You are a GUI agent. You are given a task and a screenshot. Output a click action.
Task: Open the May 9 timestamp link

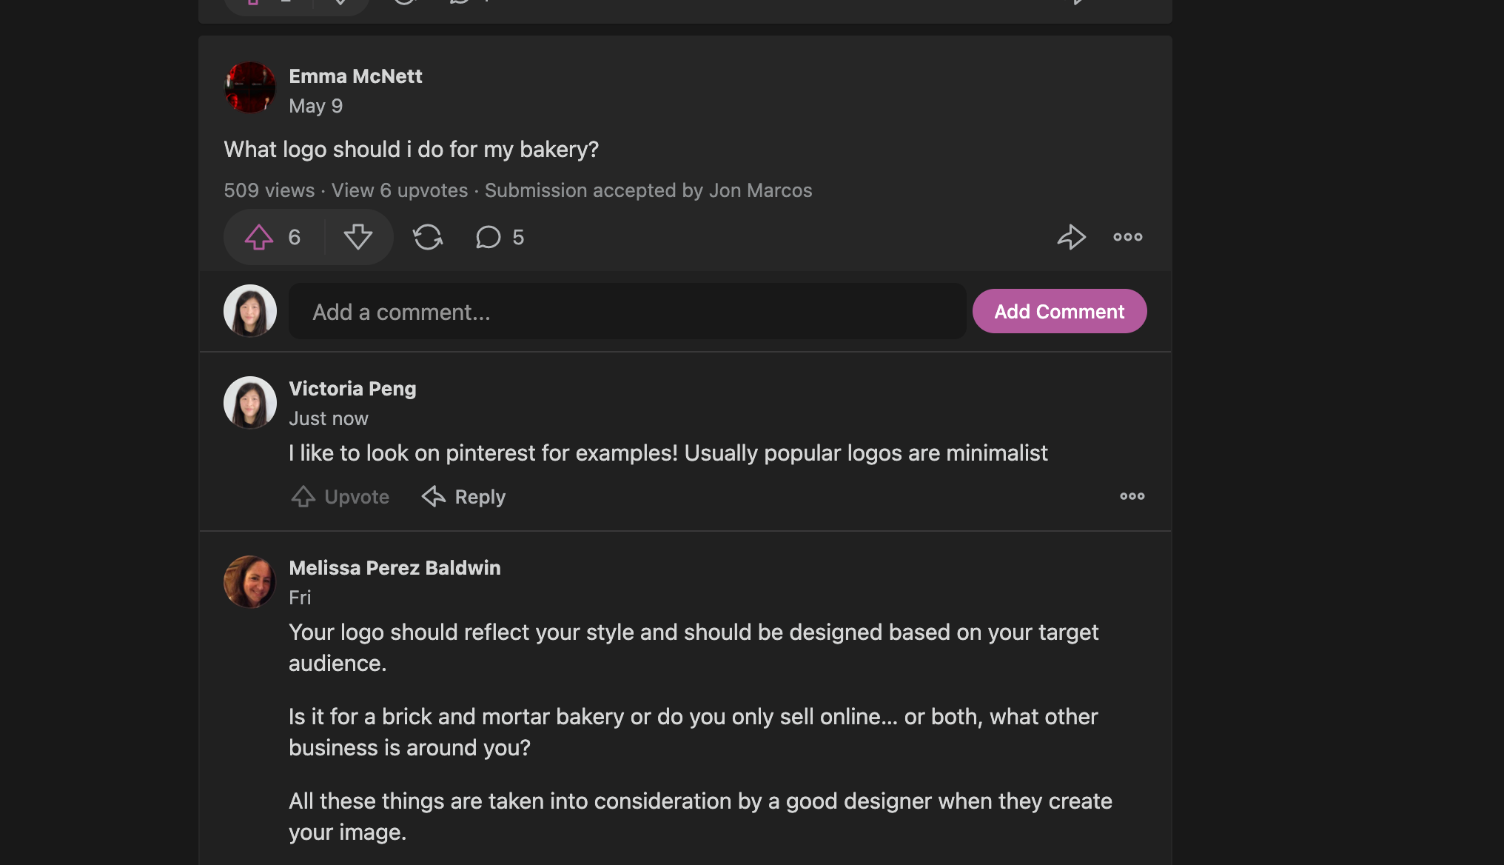pos(315,106)
